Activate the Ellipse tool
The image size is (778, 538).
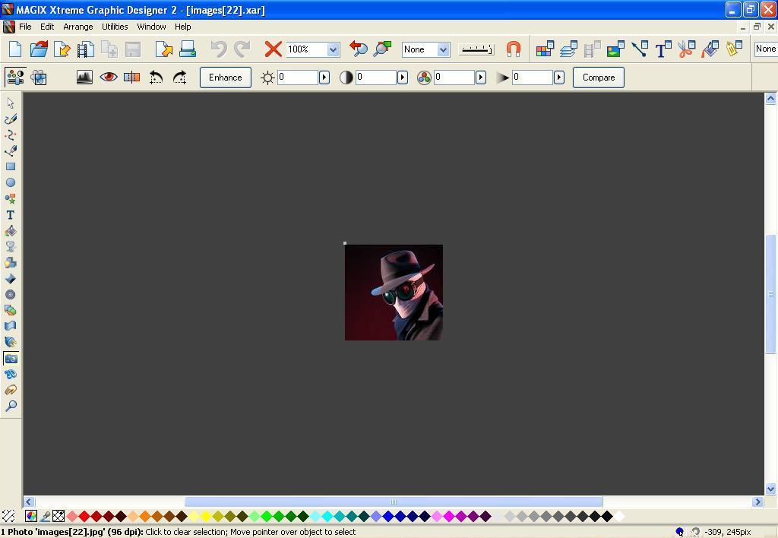tap(11, 182)
